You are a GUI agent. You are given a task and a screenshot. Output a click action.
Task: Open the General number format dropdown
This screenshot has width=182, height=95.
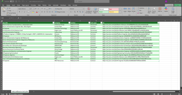tap(83, 9)
